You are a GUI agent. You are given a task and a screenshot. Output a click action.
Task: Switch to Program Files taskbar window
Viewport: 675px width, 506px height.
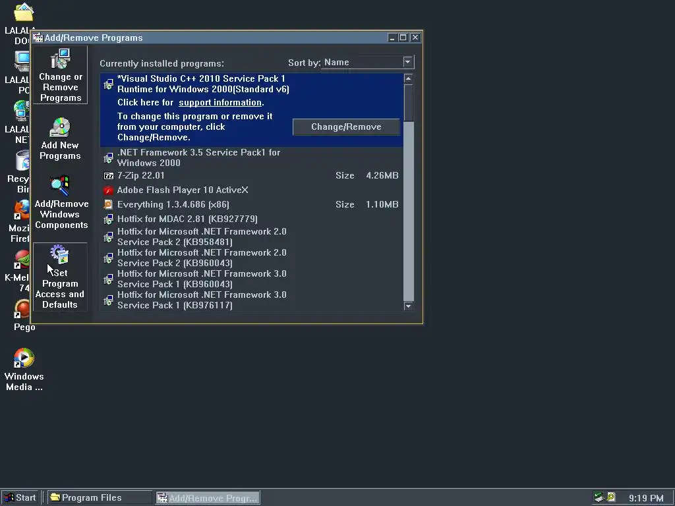[x=99, y=498]
